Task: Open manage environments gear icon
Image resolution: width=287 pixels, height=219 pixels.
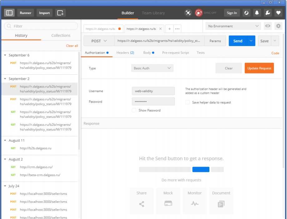Action: point(278,26)
